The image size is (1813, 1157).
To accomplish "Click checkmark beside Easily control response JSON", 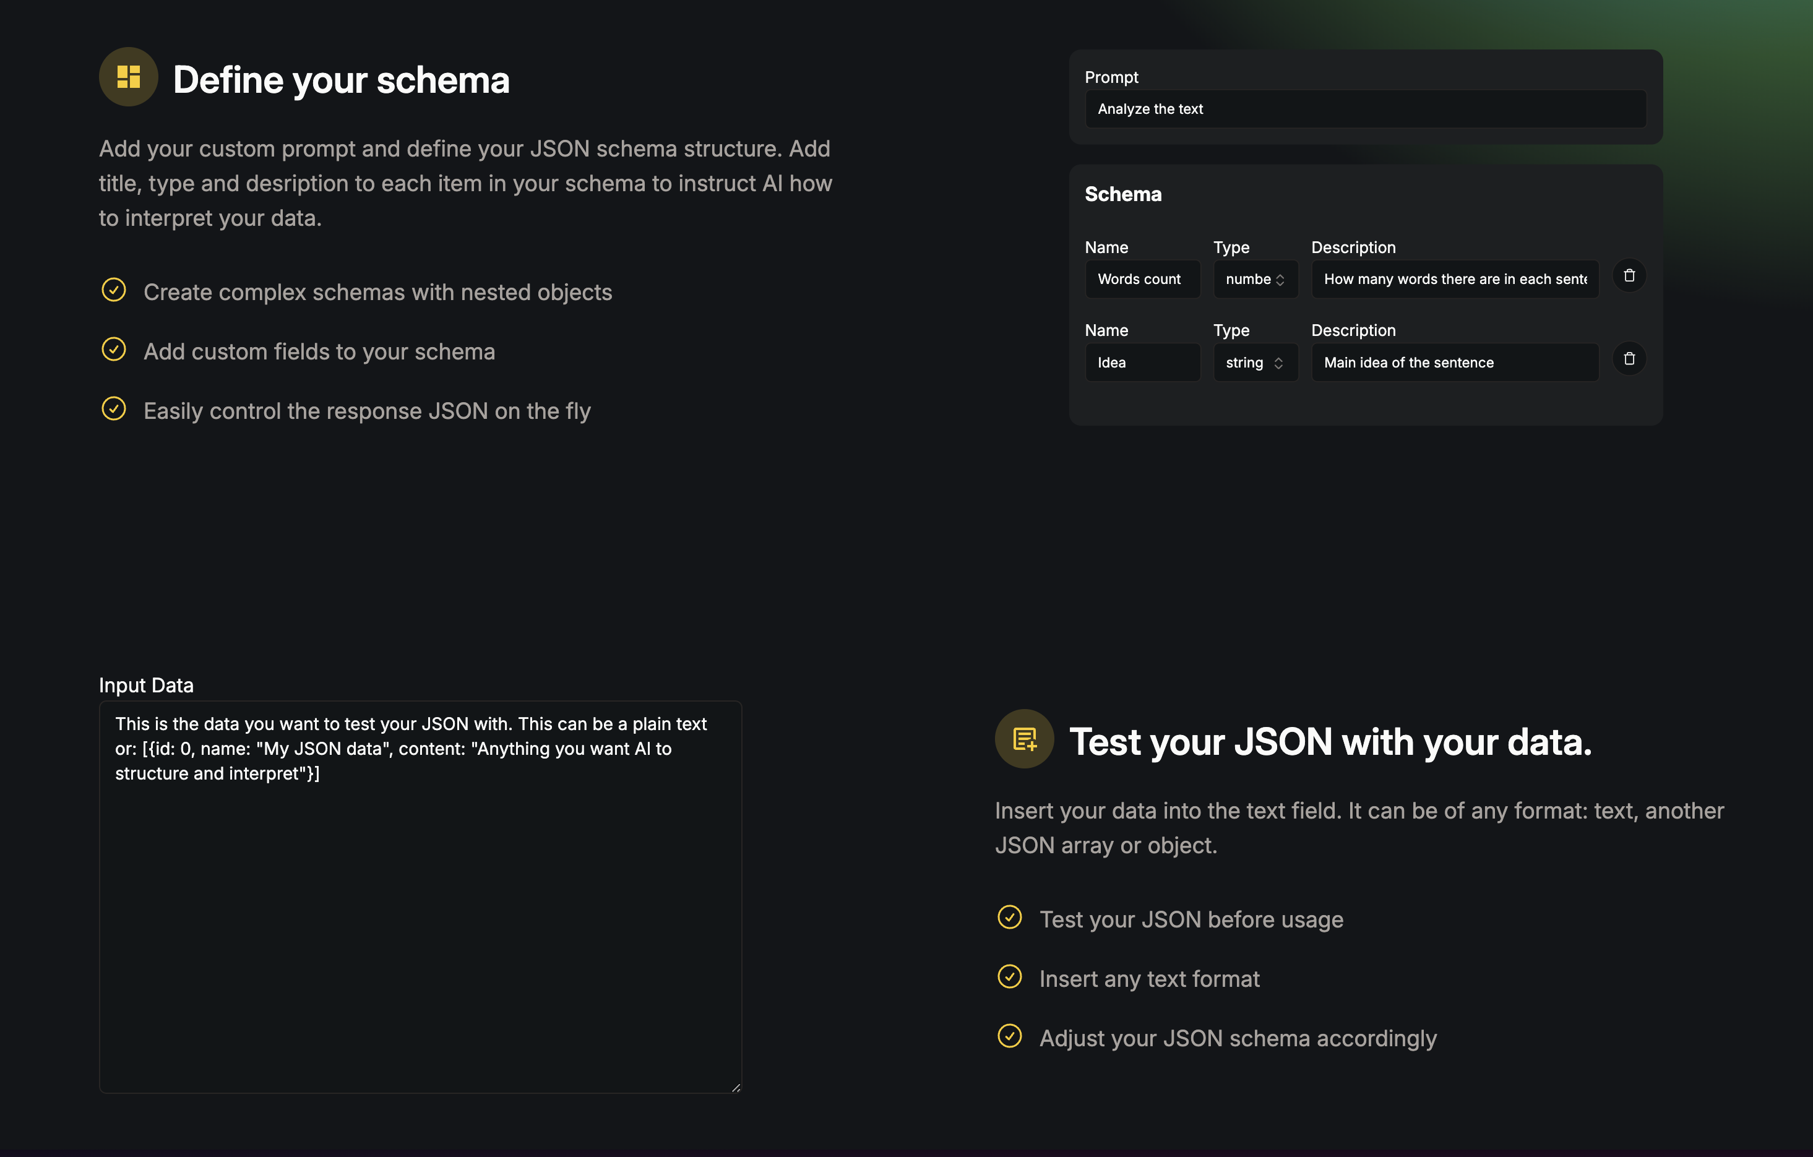I will click(114, 409).
